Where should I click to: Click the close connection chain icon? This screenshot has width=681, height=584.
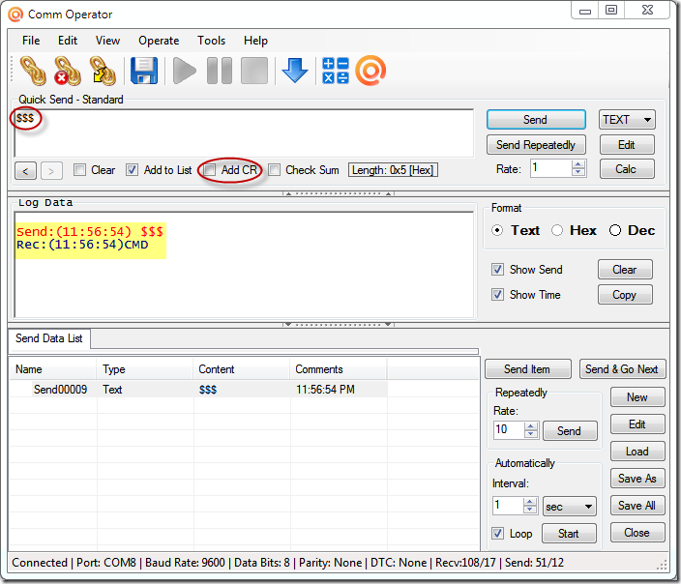[x=68, y=71]
